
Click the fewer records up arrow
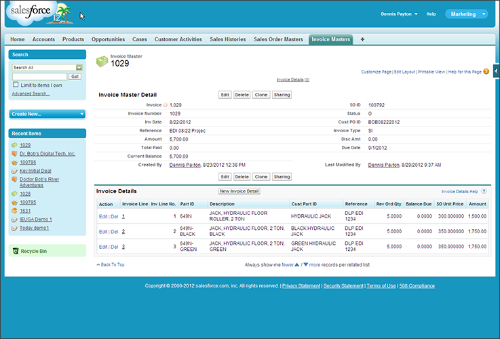click(x=297, y=264)
